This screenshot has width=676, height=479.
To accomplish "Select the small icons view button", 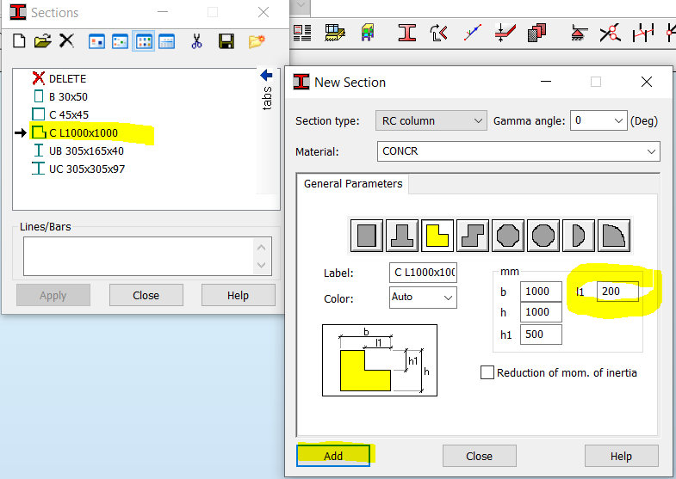I will click(x=120, y=42).
